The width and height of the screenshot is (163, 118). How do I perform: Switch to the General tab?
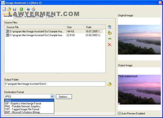[x=8, y=16]
